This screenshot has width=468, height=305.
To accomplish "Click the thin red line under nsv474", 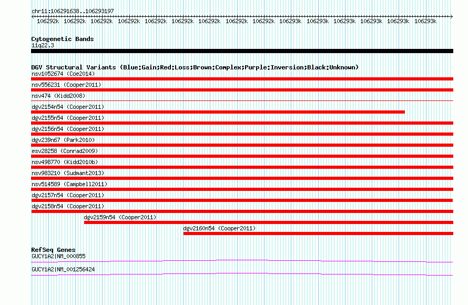I will pos(242,101).
